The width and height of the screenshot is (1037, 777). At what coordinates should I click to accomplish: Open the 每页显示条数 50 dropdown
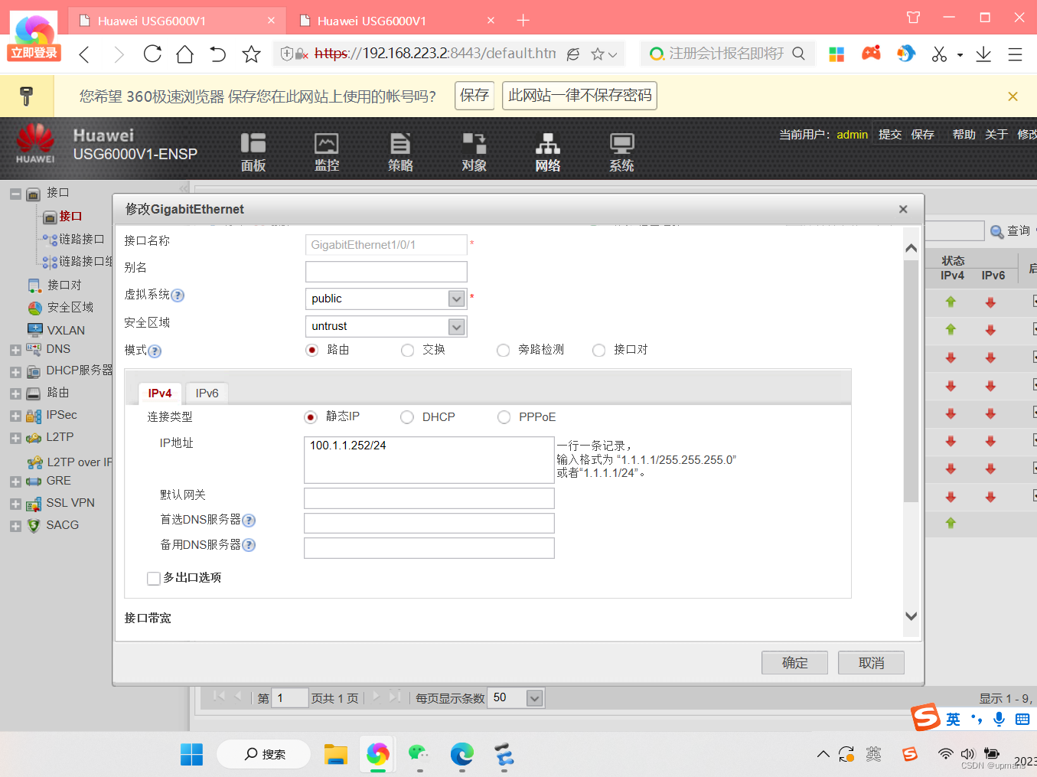[x=535, y=698]
